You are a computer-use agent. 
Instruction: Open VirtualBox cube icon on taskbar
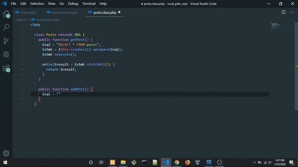click(x=198, y=162)
